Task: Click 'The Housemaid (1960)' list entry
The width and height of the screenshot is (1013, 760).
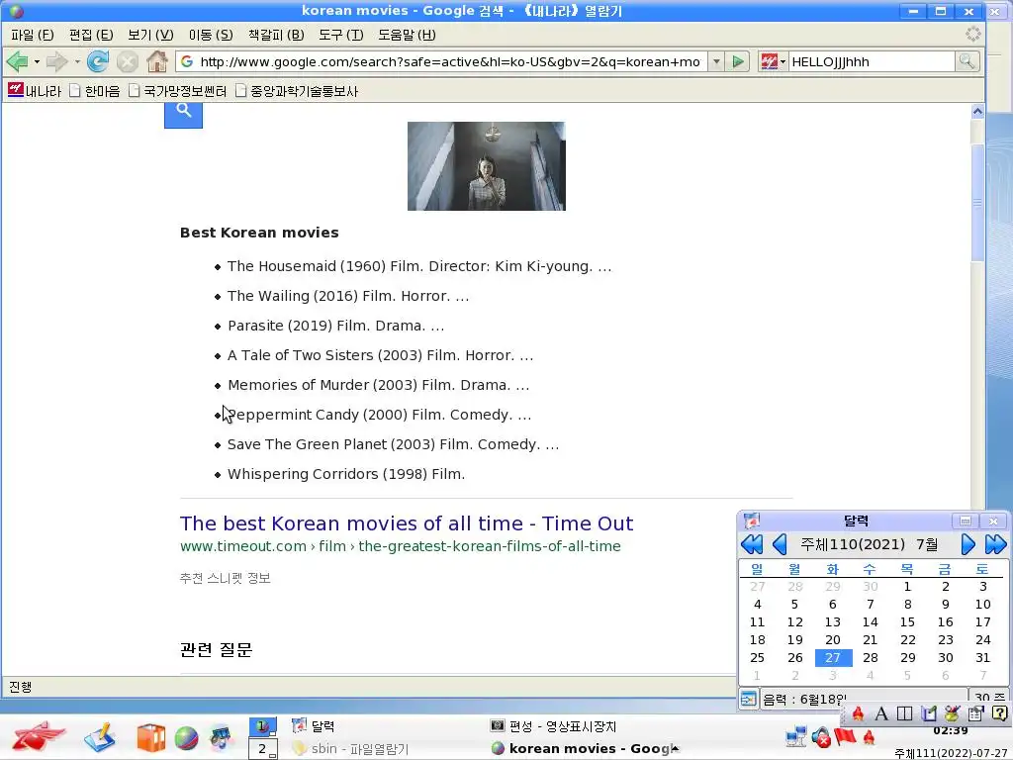Action: (419, 266)
